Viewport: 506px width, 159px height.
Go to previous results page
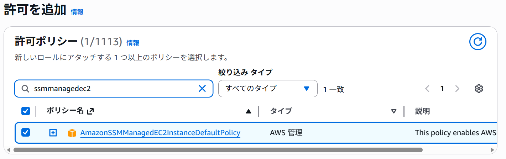427,89
